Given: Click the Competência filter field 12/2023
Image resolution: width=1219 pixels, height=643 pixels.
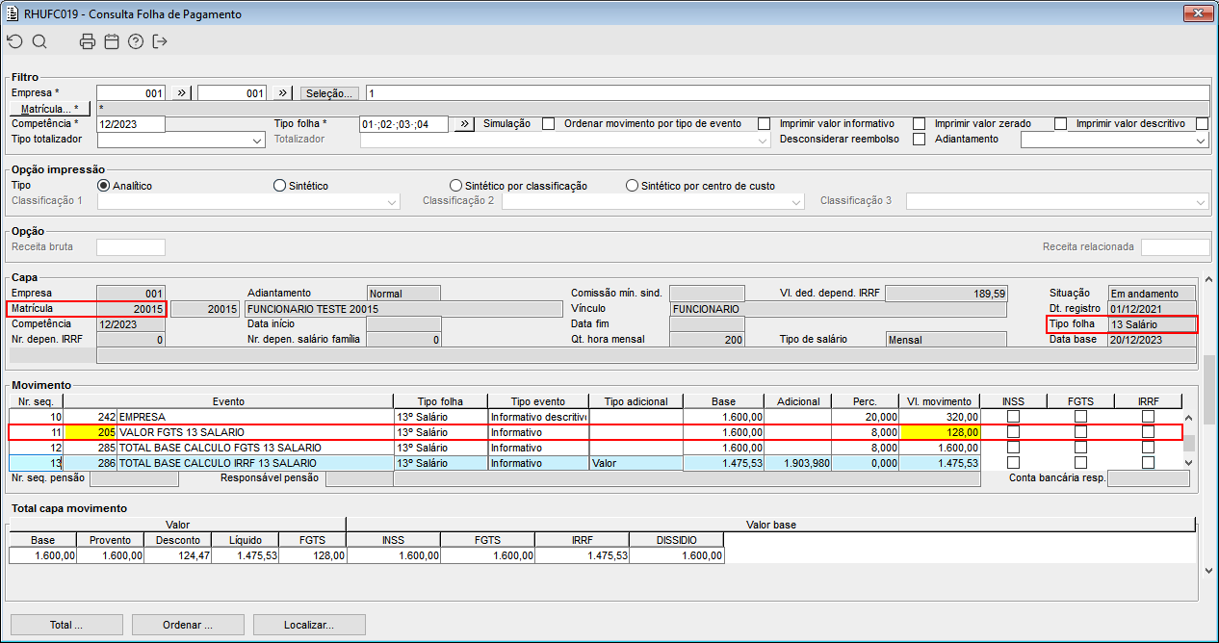Looking at the screenshot, I should [x=131, y=124].
